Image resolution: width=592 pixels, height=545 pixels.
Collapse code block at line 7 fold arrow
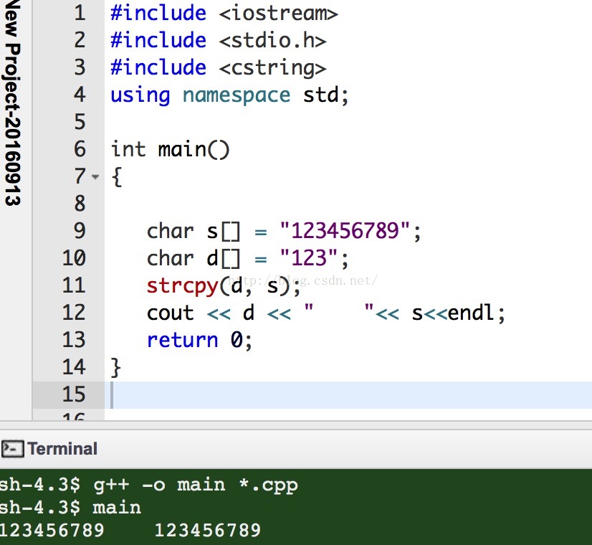coord(95,176)
